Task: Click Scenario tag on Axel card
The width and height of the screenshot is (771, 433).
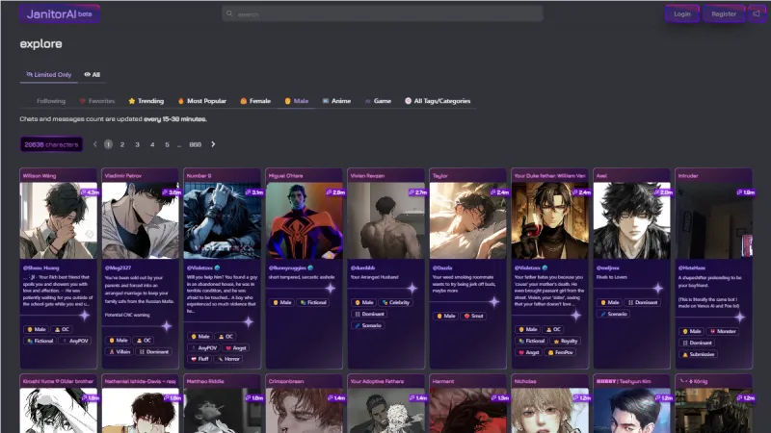Action: (x=613, y=314)
